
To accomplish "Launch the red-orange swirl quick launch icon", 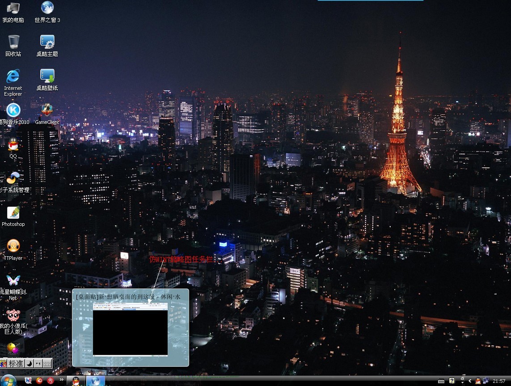I will pyautogui.click(x=39, y=381).
